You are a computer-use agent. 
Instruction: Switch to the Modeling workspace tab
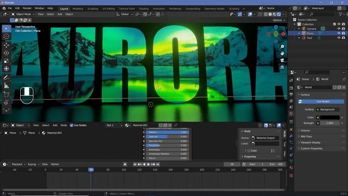coord(78,9)
